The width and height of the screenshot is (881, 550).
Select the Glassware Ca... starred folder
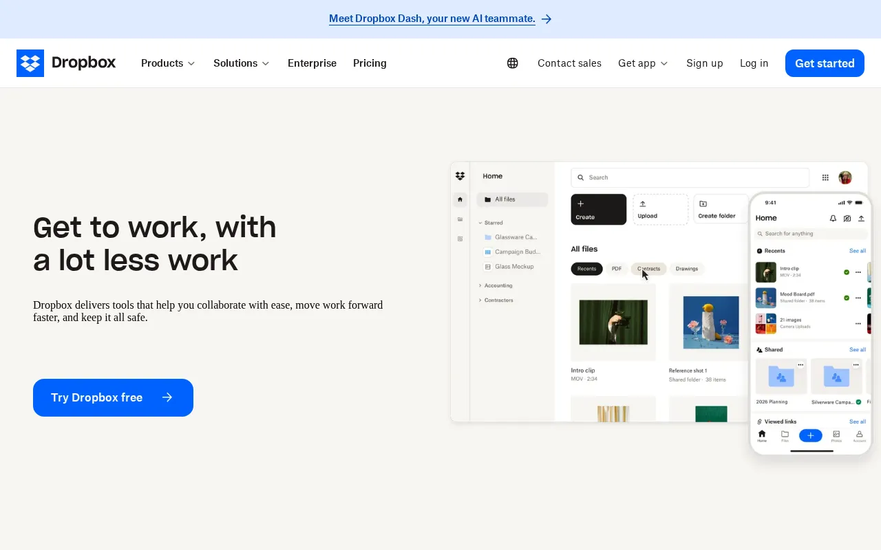511,237
